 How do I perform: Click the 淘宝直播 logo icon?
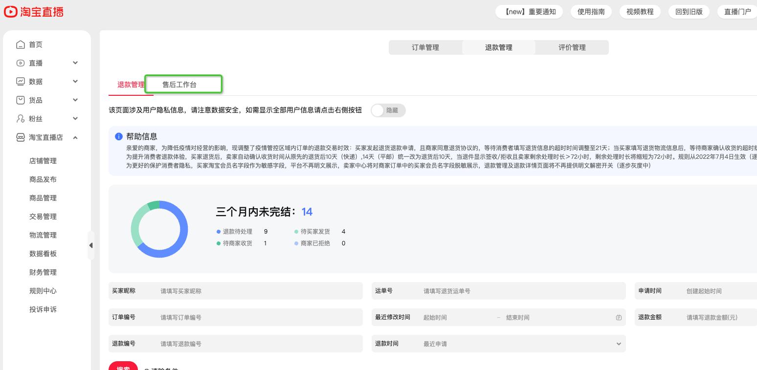(x=11, y=12)
